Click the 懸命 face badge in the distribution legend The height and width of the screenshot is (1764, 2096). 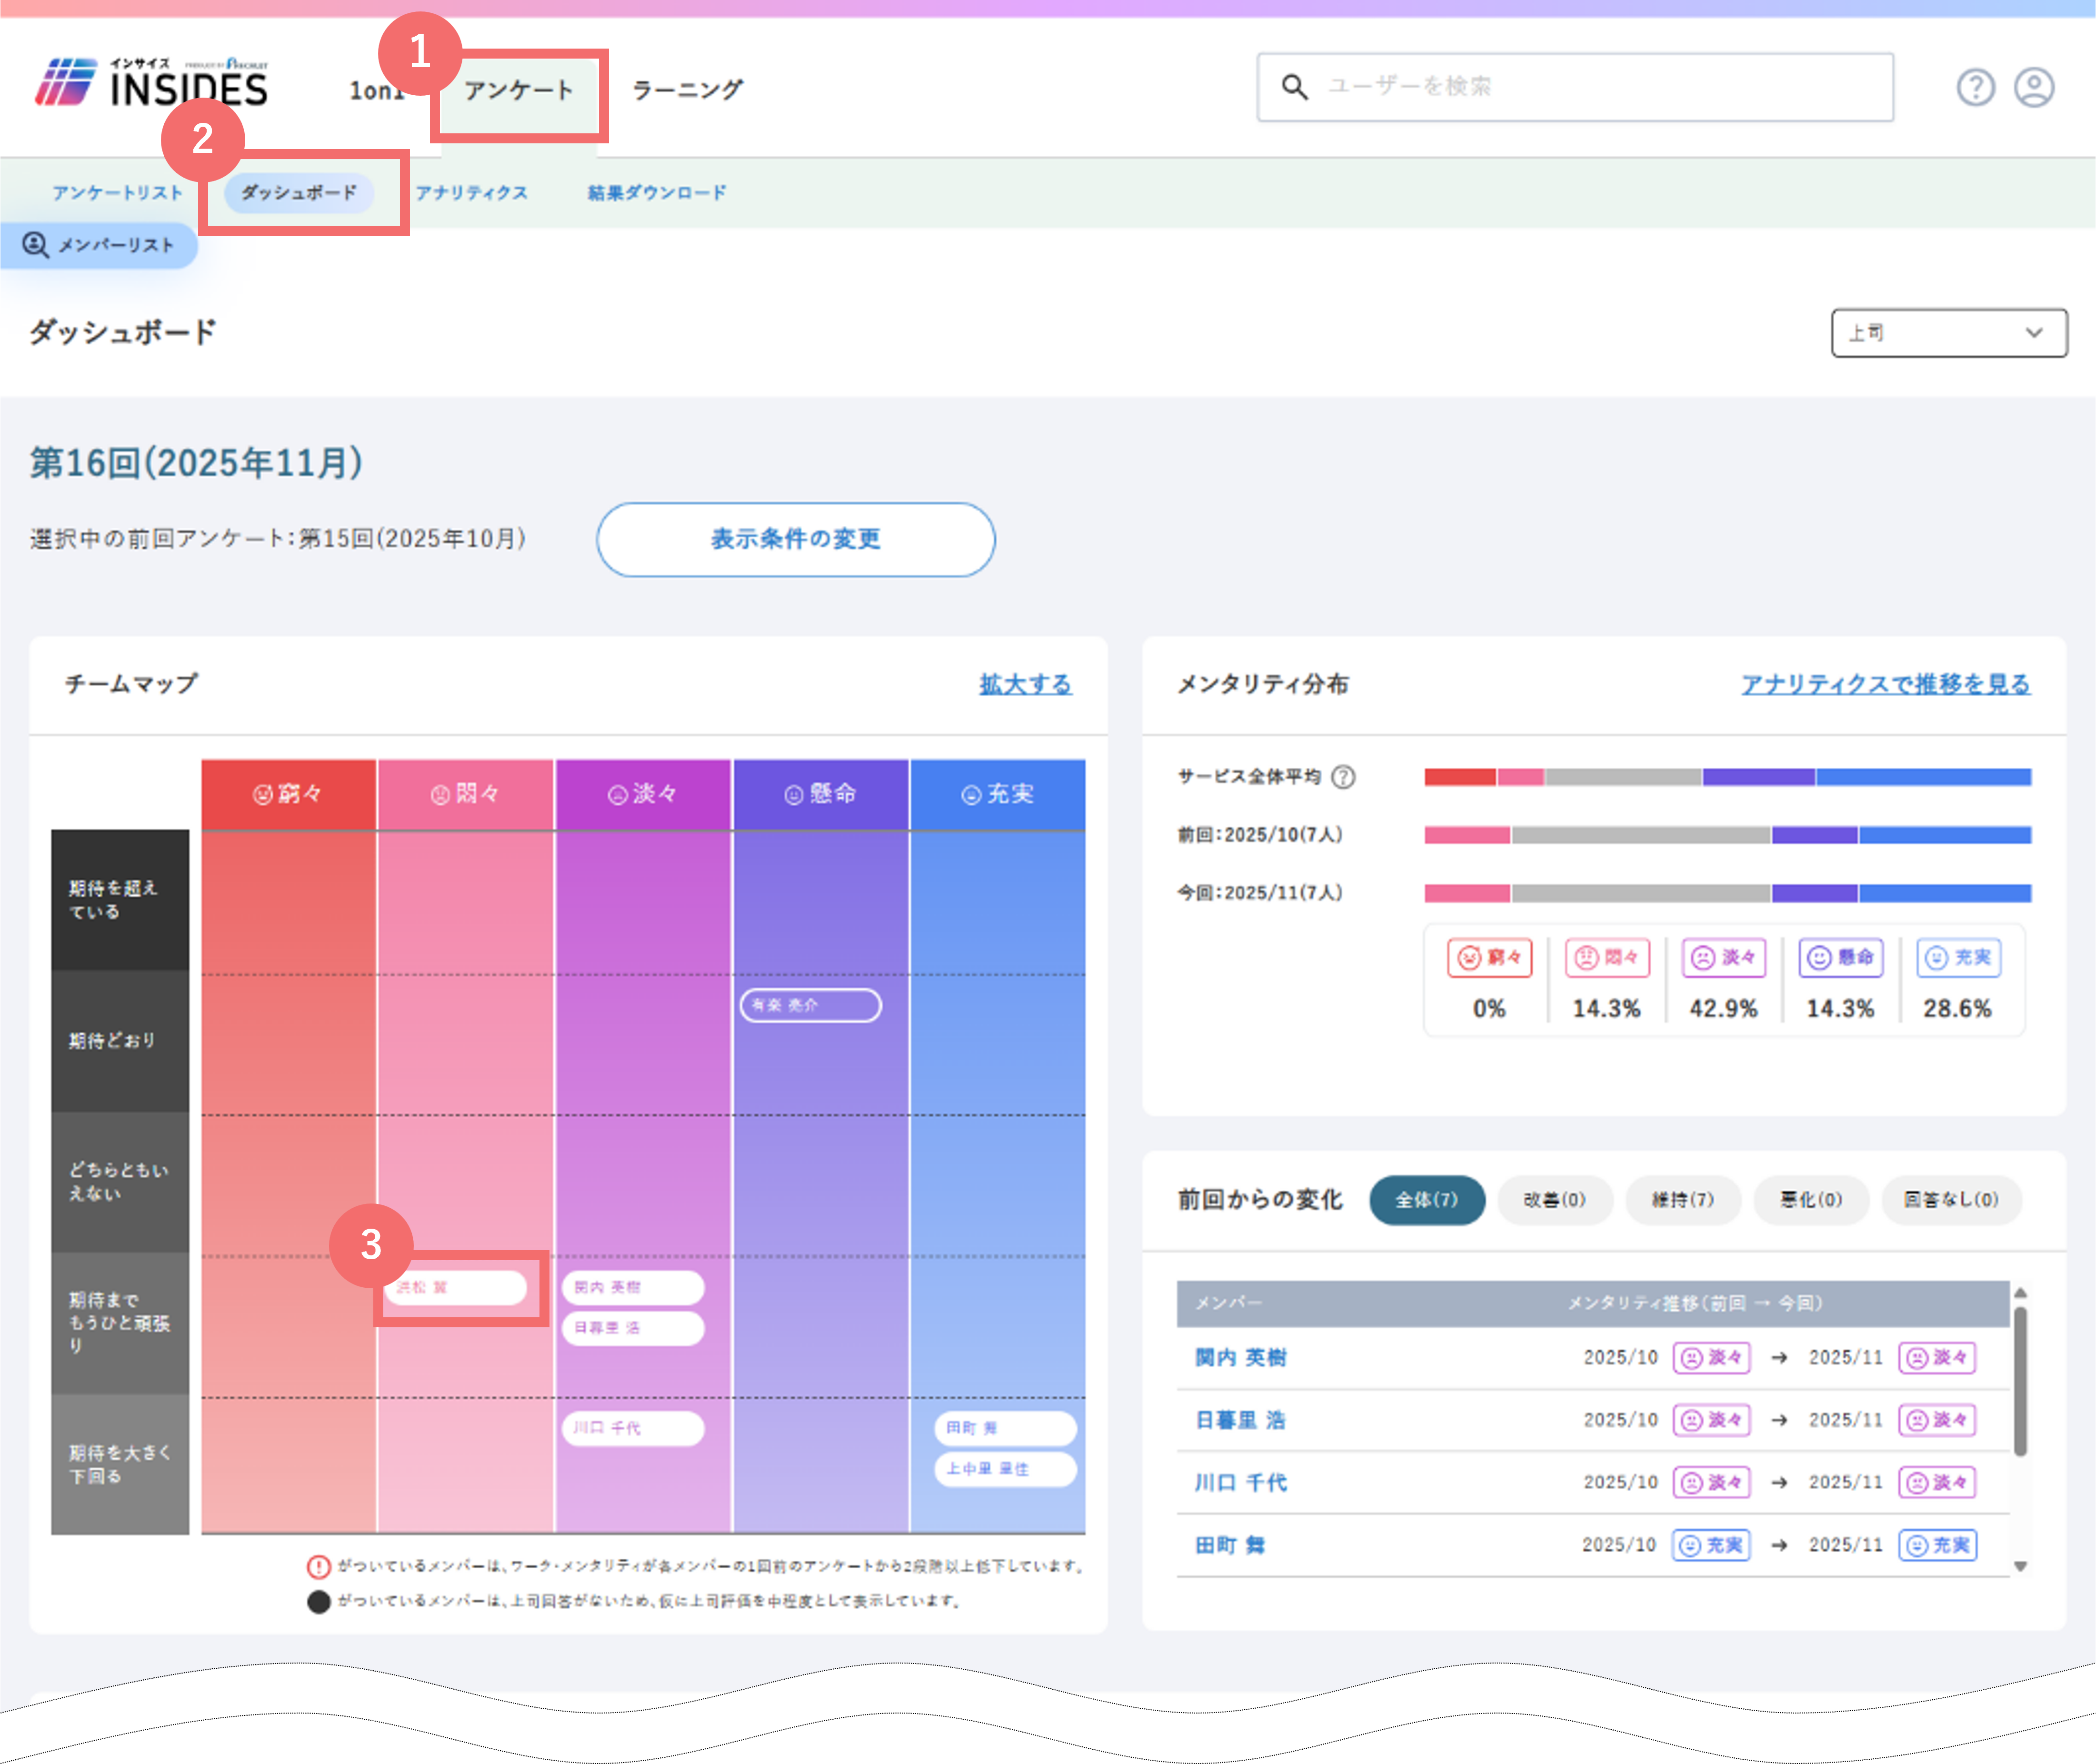(1840, 958)
